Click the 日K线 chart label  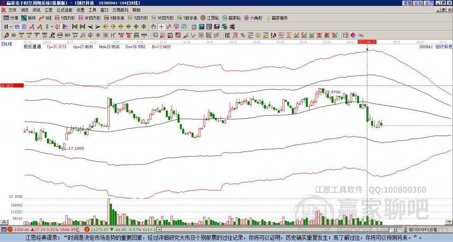pos(7,44)
